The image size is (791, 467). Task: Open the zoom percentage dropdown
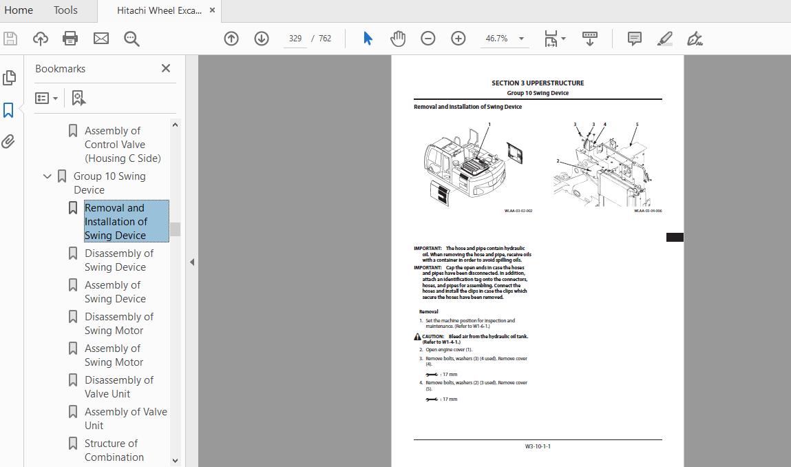click(521, 39)
